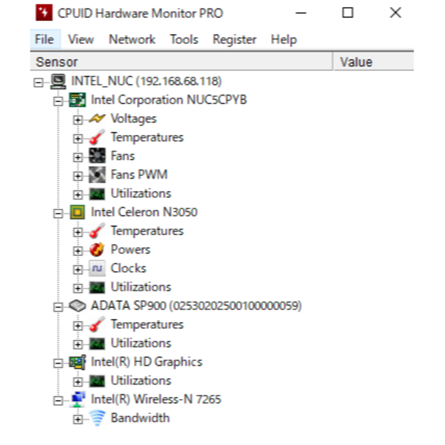This screenshot has width=445, height=445.
Task: Select the Voltages label
Action: tap(133, 119)
